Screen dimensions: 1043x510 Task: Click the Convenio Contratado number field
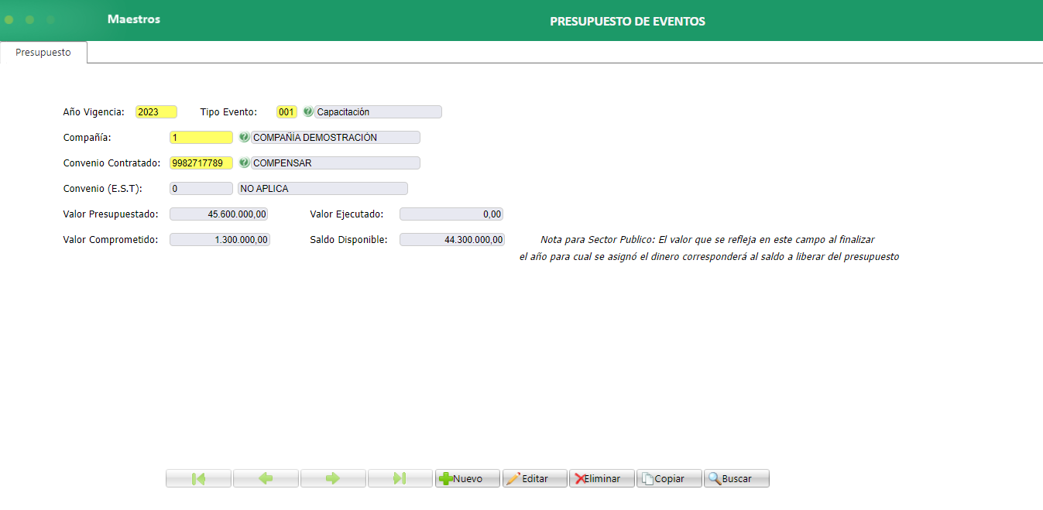tap(201, 163)
